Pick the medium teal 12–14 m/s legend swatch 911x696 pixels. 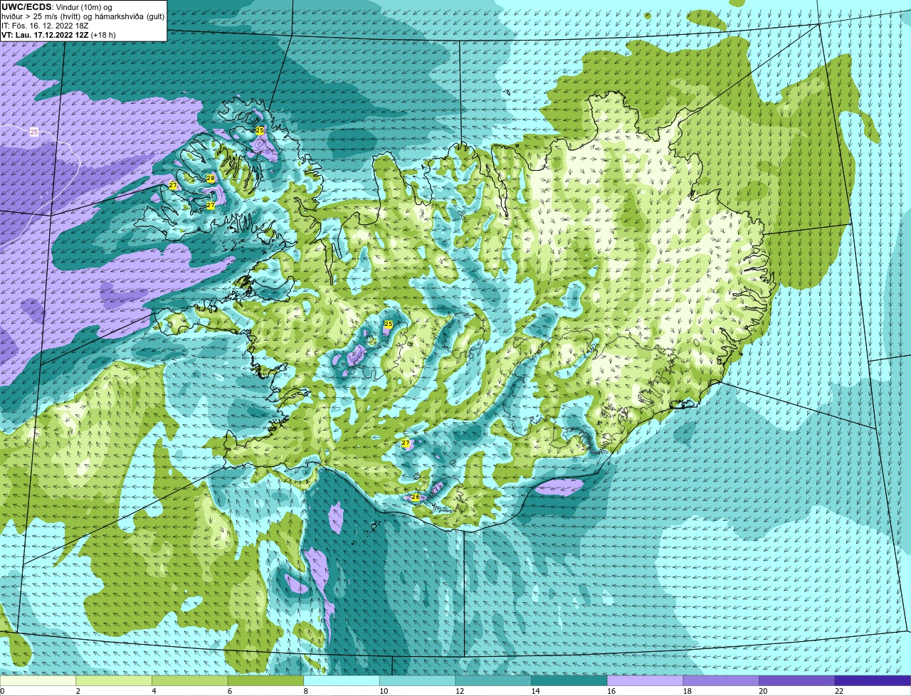(493, 680)
